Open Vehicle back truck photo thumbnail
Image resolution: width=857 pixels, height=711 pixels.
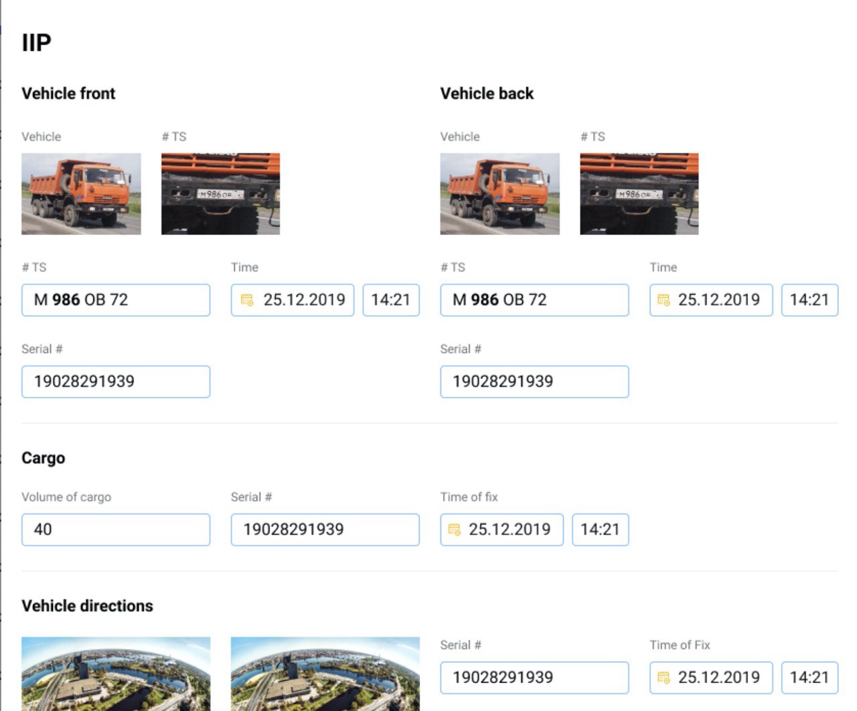click(499, 193)
